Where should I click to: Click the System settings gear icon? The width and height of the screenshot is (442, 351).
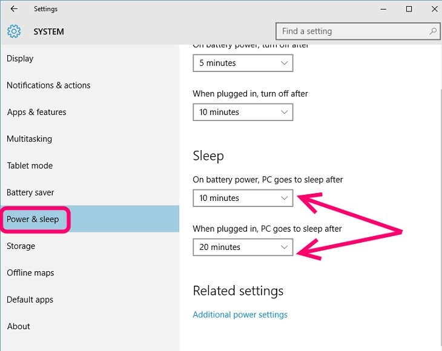(x=14, y=31)
